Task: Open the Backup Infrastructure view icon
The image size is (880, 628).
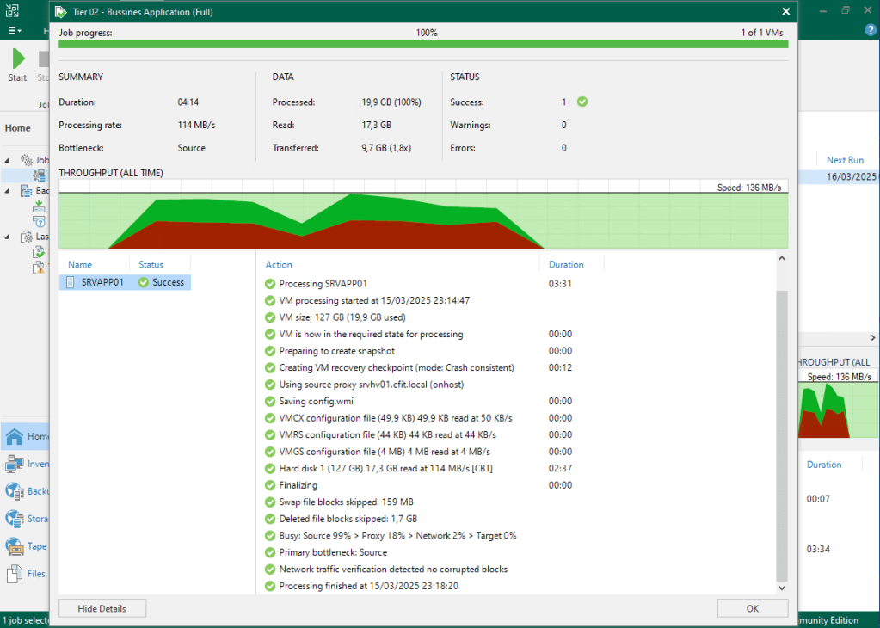Action: [15, 491]
